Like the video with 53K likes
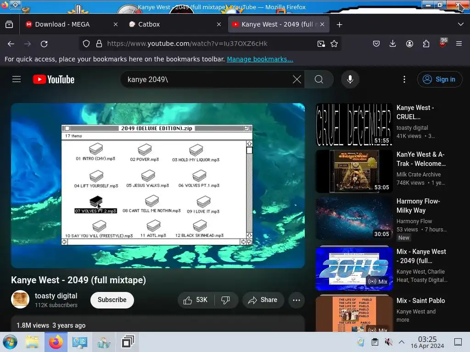 click(196, 300)
